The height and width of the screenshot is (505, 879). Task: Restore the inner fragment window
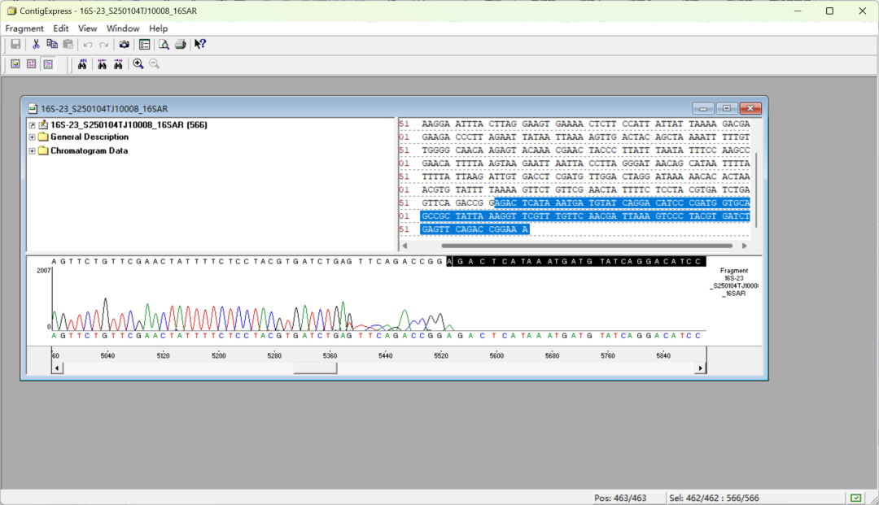(727, 109)
